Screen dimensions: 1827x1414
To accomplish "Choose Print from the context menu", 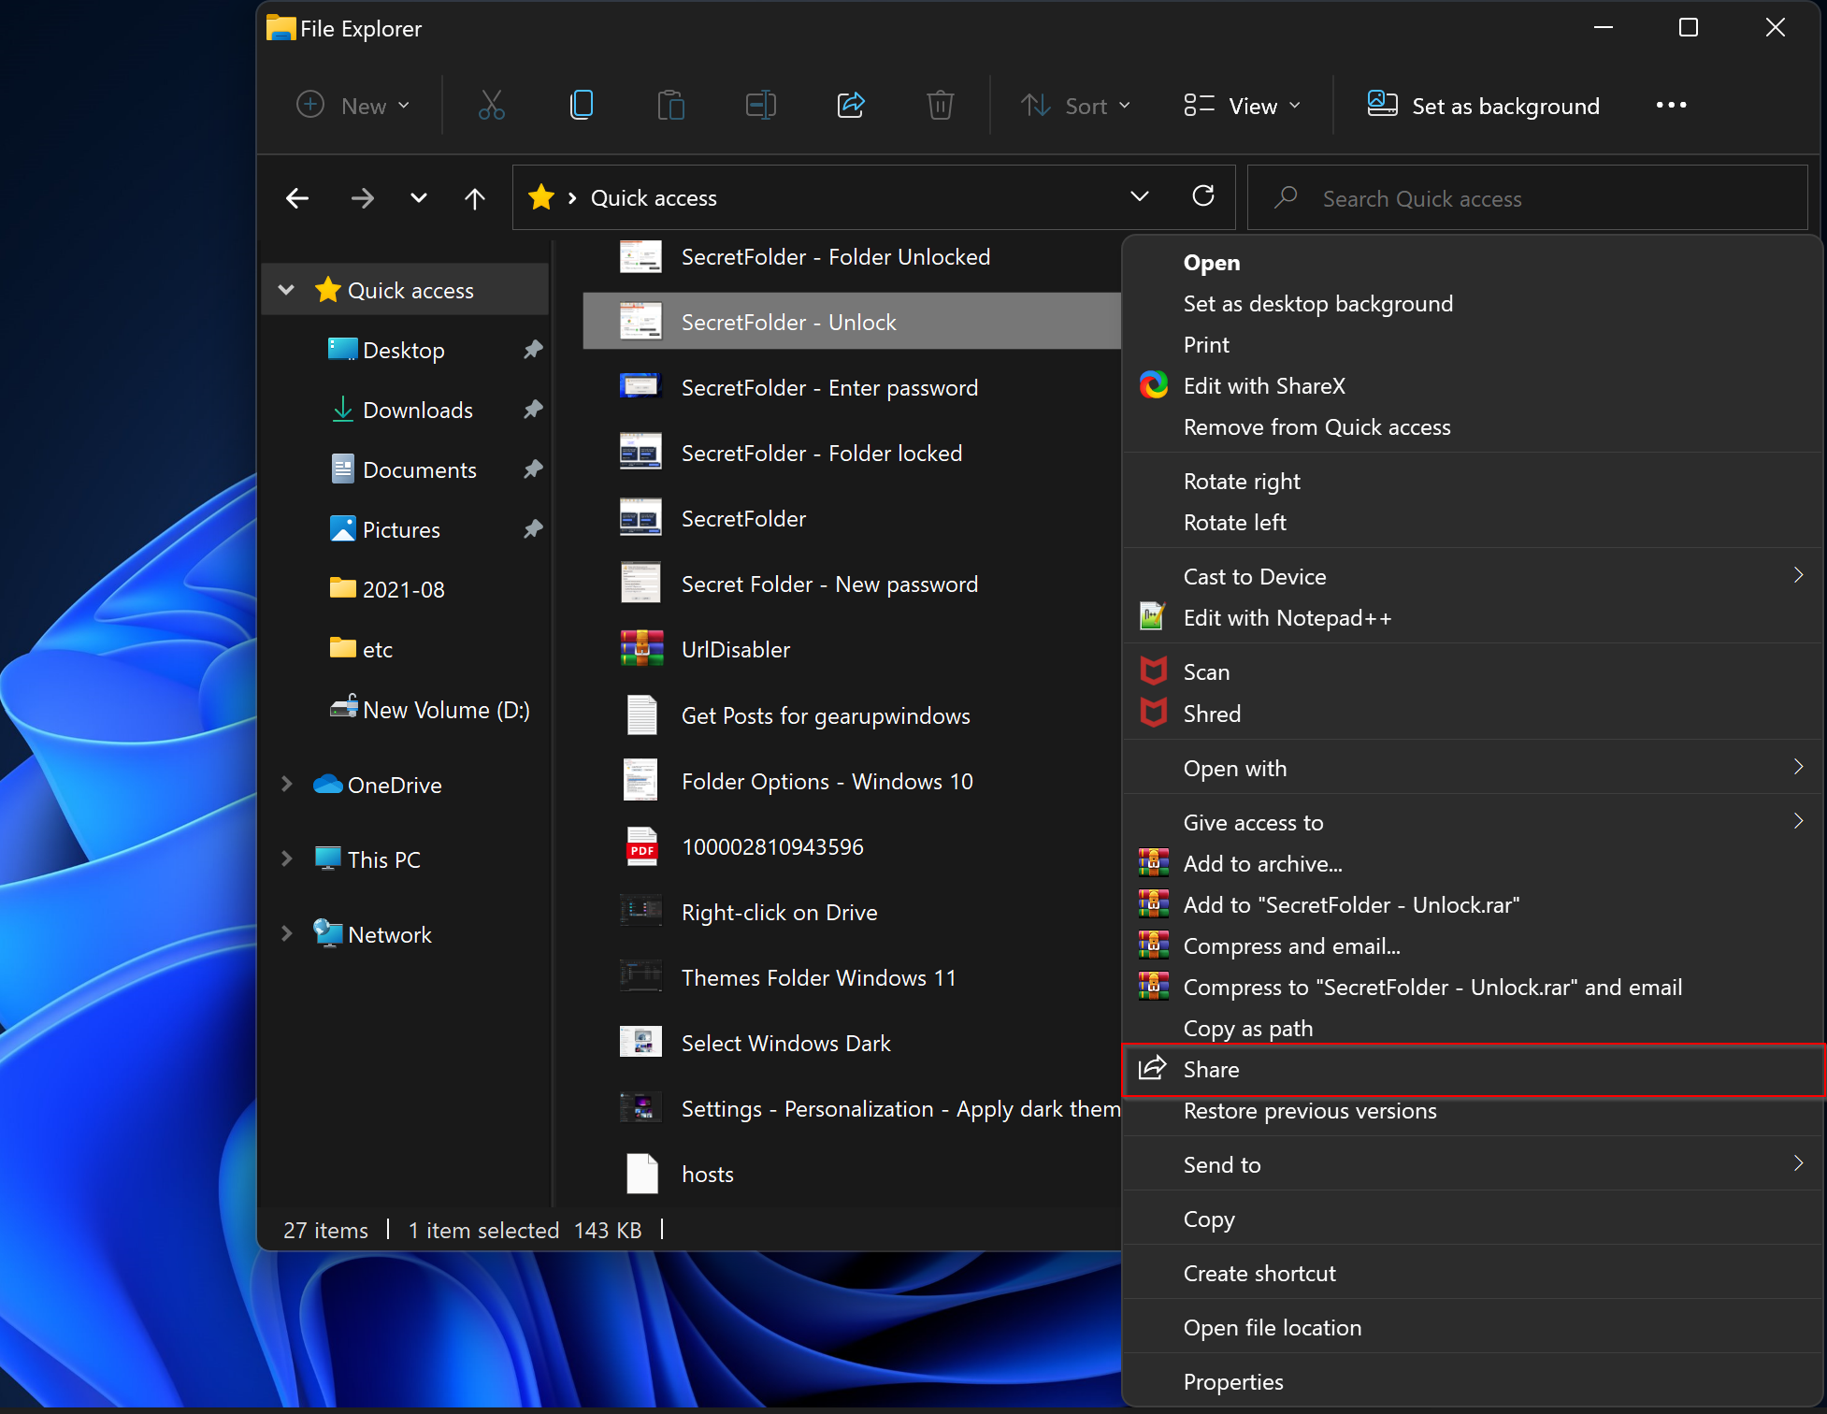I will [1472, 345].
